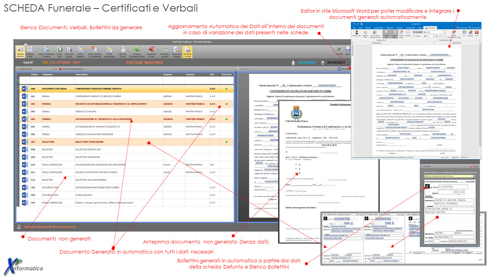Click Applica Formattazione Campi icon

(454, 34)
